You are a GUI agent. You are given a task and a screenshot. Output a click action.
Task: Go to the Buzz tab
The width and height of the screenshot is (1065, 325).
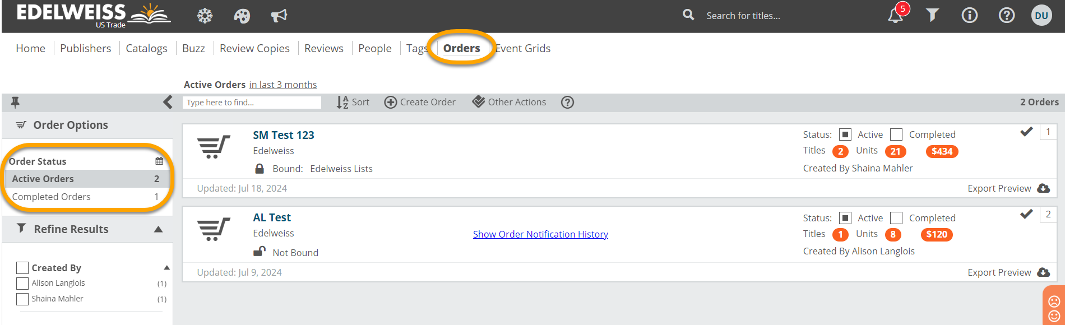[x=193, y=48]
